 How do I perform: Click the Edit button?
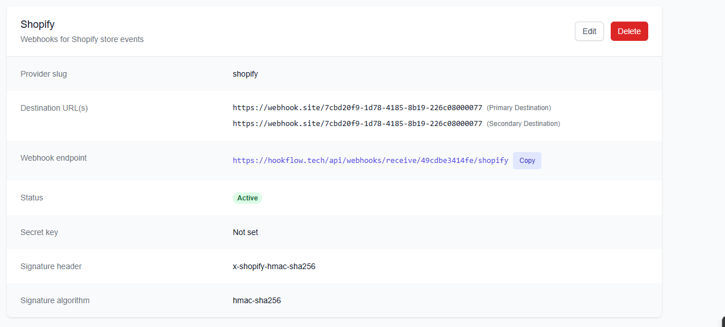coord(589,31)
